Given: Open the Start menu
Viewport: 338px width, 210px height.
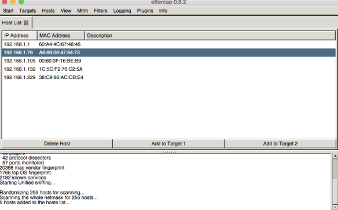Looking at the screenshot, I should click(8, 11).
